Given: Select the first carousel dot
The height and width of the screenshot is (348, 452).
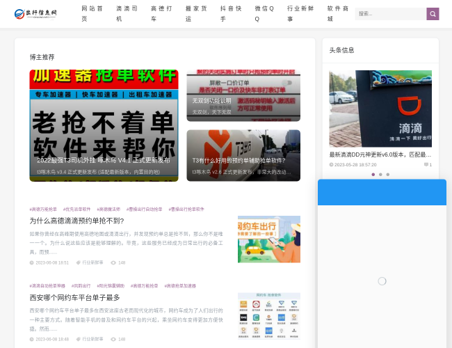Looking at the screenshot, I should tap(373, 175).
